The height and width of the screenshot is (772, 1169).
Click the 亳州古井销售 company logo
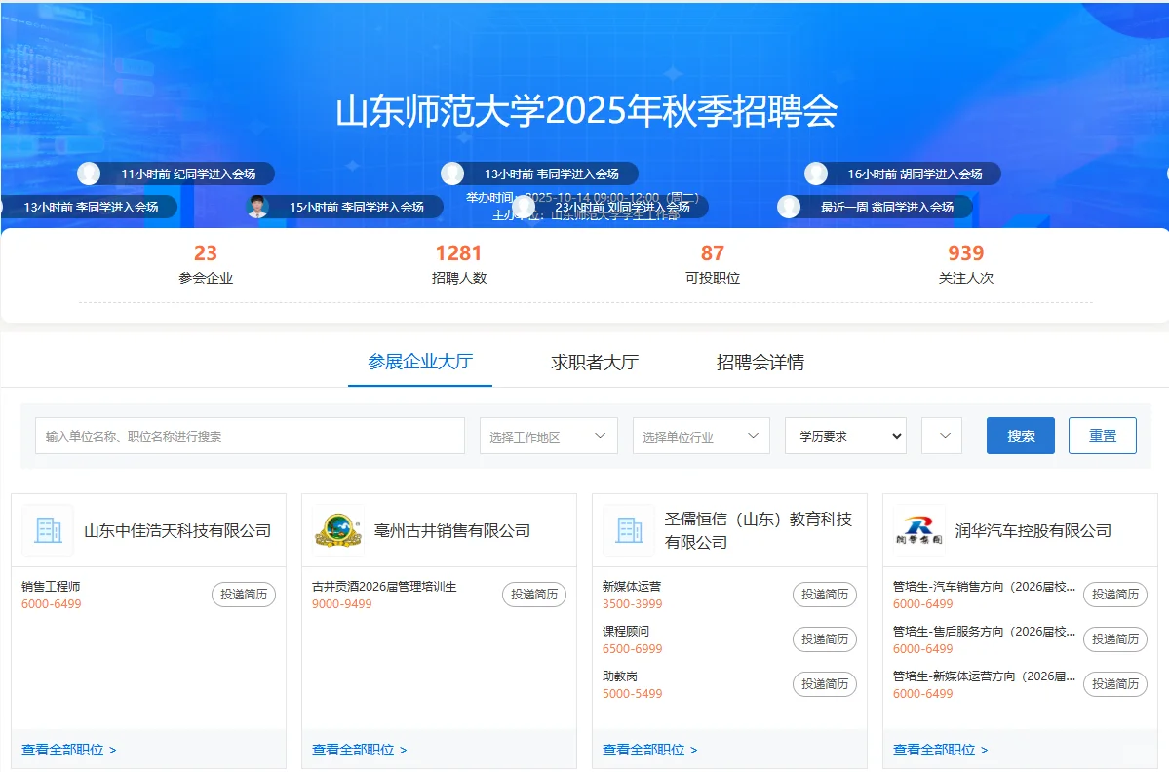[x=338, y=530]
